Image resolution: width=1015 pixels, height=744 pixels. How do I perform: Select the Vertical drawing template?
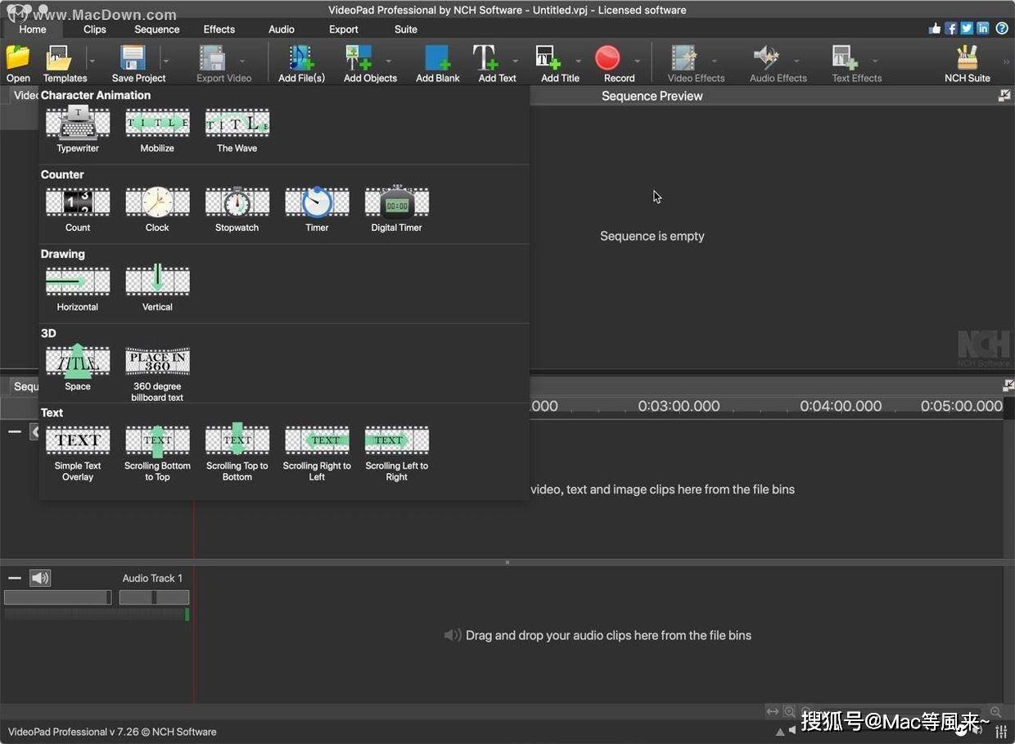pyautogui.click(x=157, y=288)
